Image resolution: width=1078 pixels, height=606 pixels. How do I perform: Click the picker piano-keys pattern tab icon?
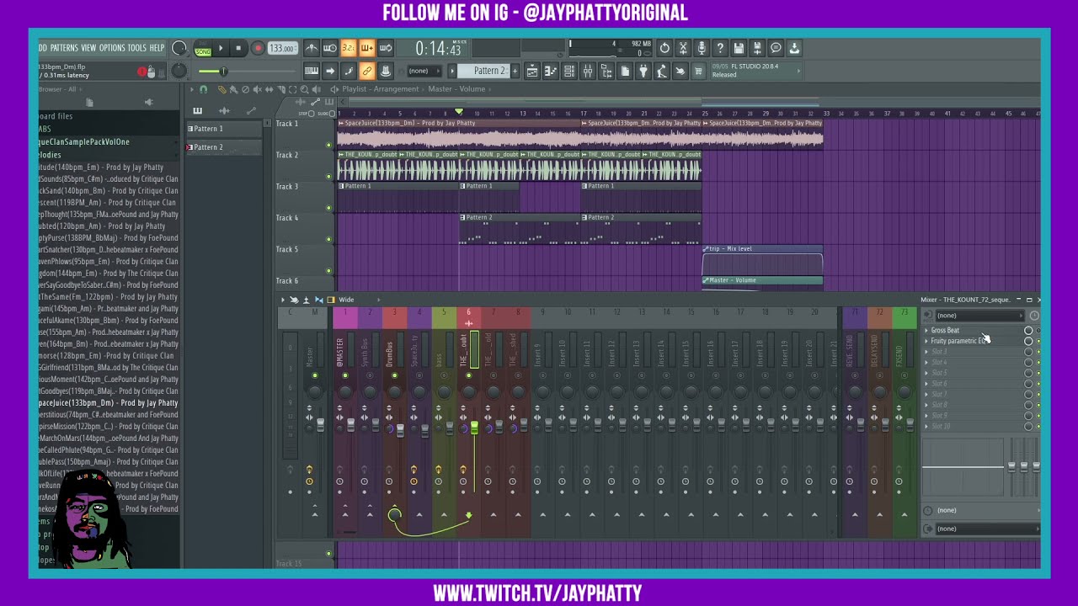198,110
